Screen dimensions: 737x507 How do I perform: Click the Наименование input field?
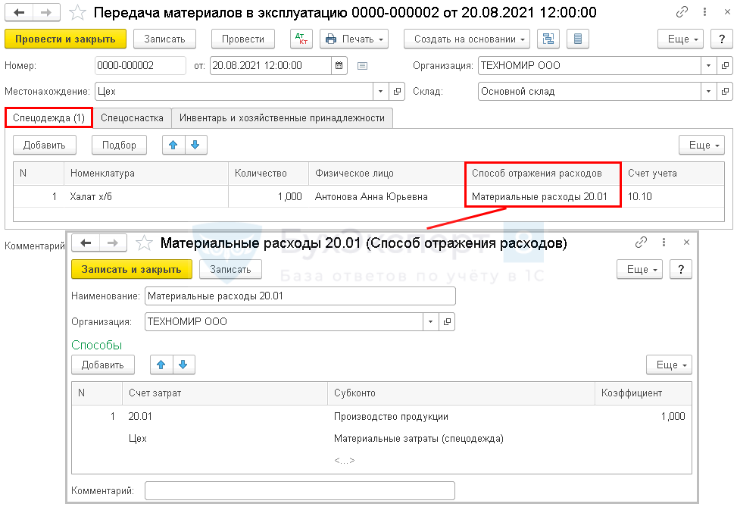pos(300,296)
